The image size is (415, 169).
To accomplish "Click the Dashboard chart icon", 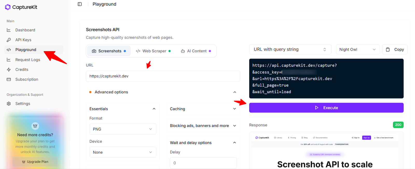I will (9, 30).
